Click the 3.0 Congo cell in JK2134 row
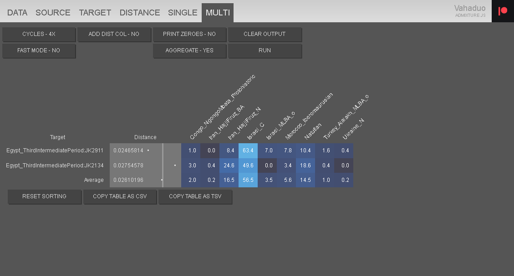 [x=191, y=166]
